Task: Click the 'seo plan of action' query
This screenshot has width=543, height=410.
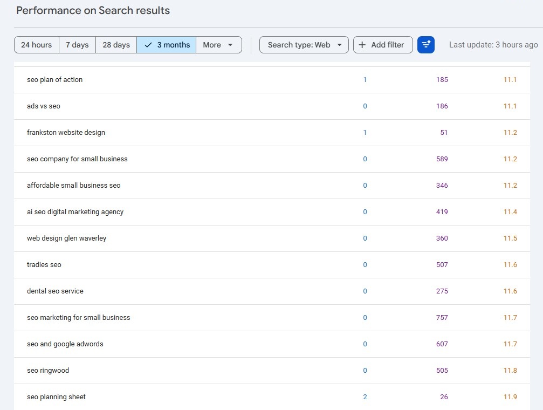Action: pyautogui.click(x=54, y=80)
